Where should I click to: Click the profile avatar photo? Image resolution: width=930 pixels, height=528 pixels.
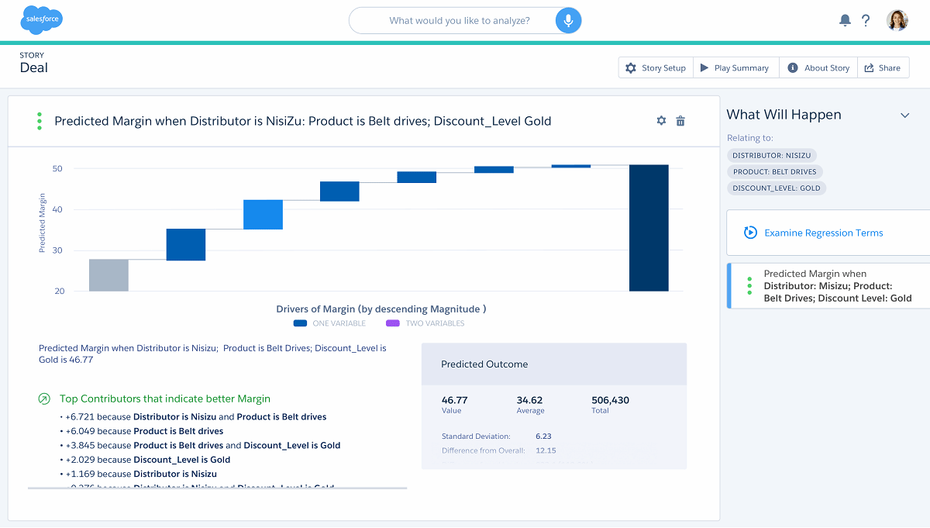(x=897, y=20)
